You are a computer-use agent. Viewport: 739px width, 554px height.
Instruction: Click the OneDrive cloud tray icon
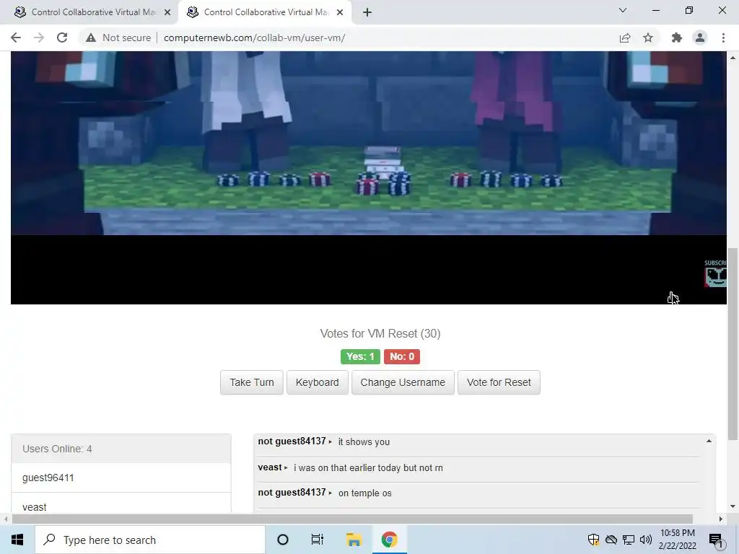pyautogui.click(x=611, y=540)
